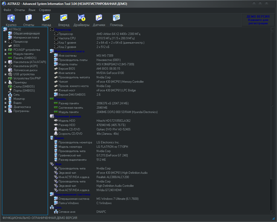Click icon beside Процессор section header
Viewport: 277px width, 222px height.
pos(52,29)
